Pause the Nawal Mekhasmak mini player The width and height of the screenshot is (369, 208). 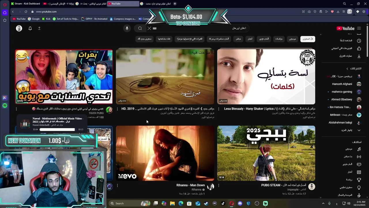[x=25, y=124]
